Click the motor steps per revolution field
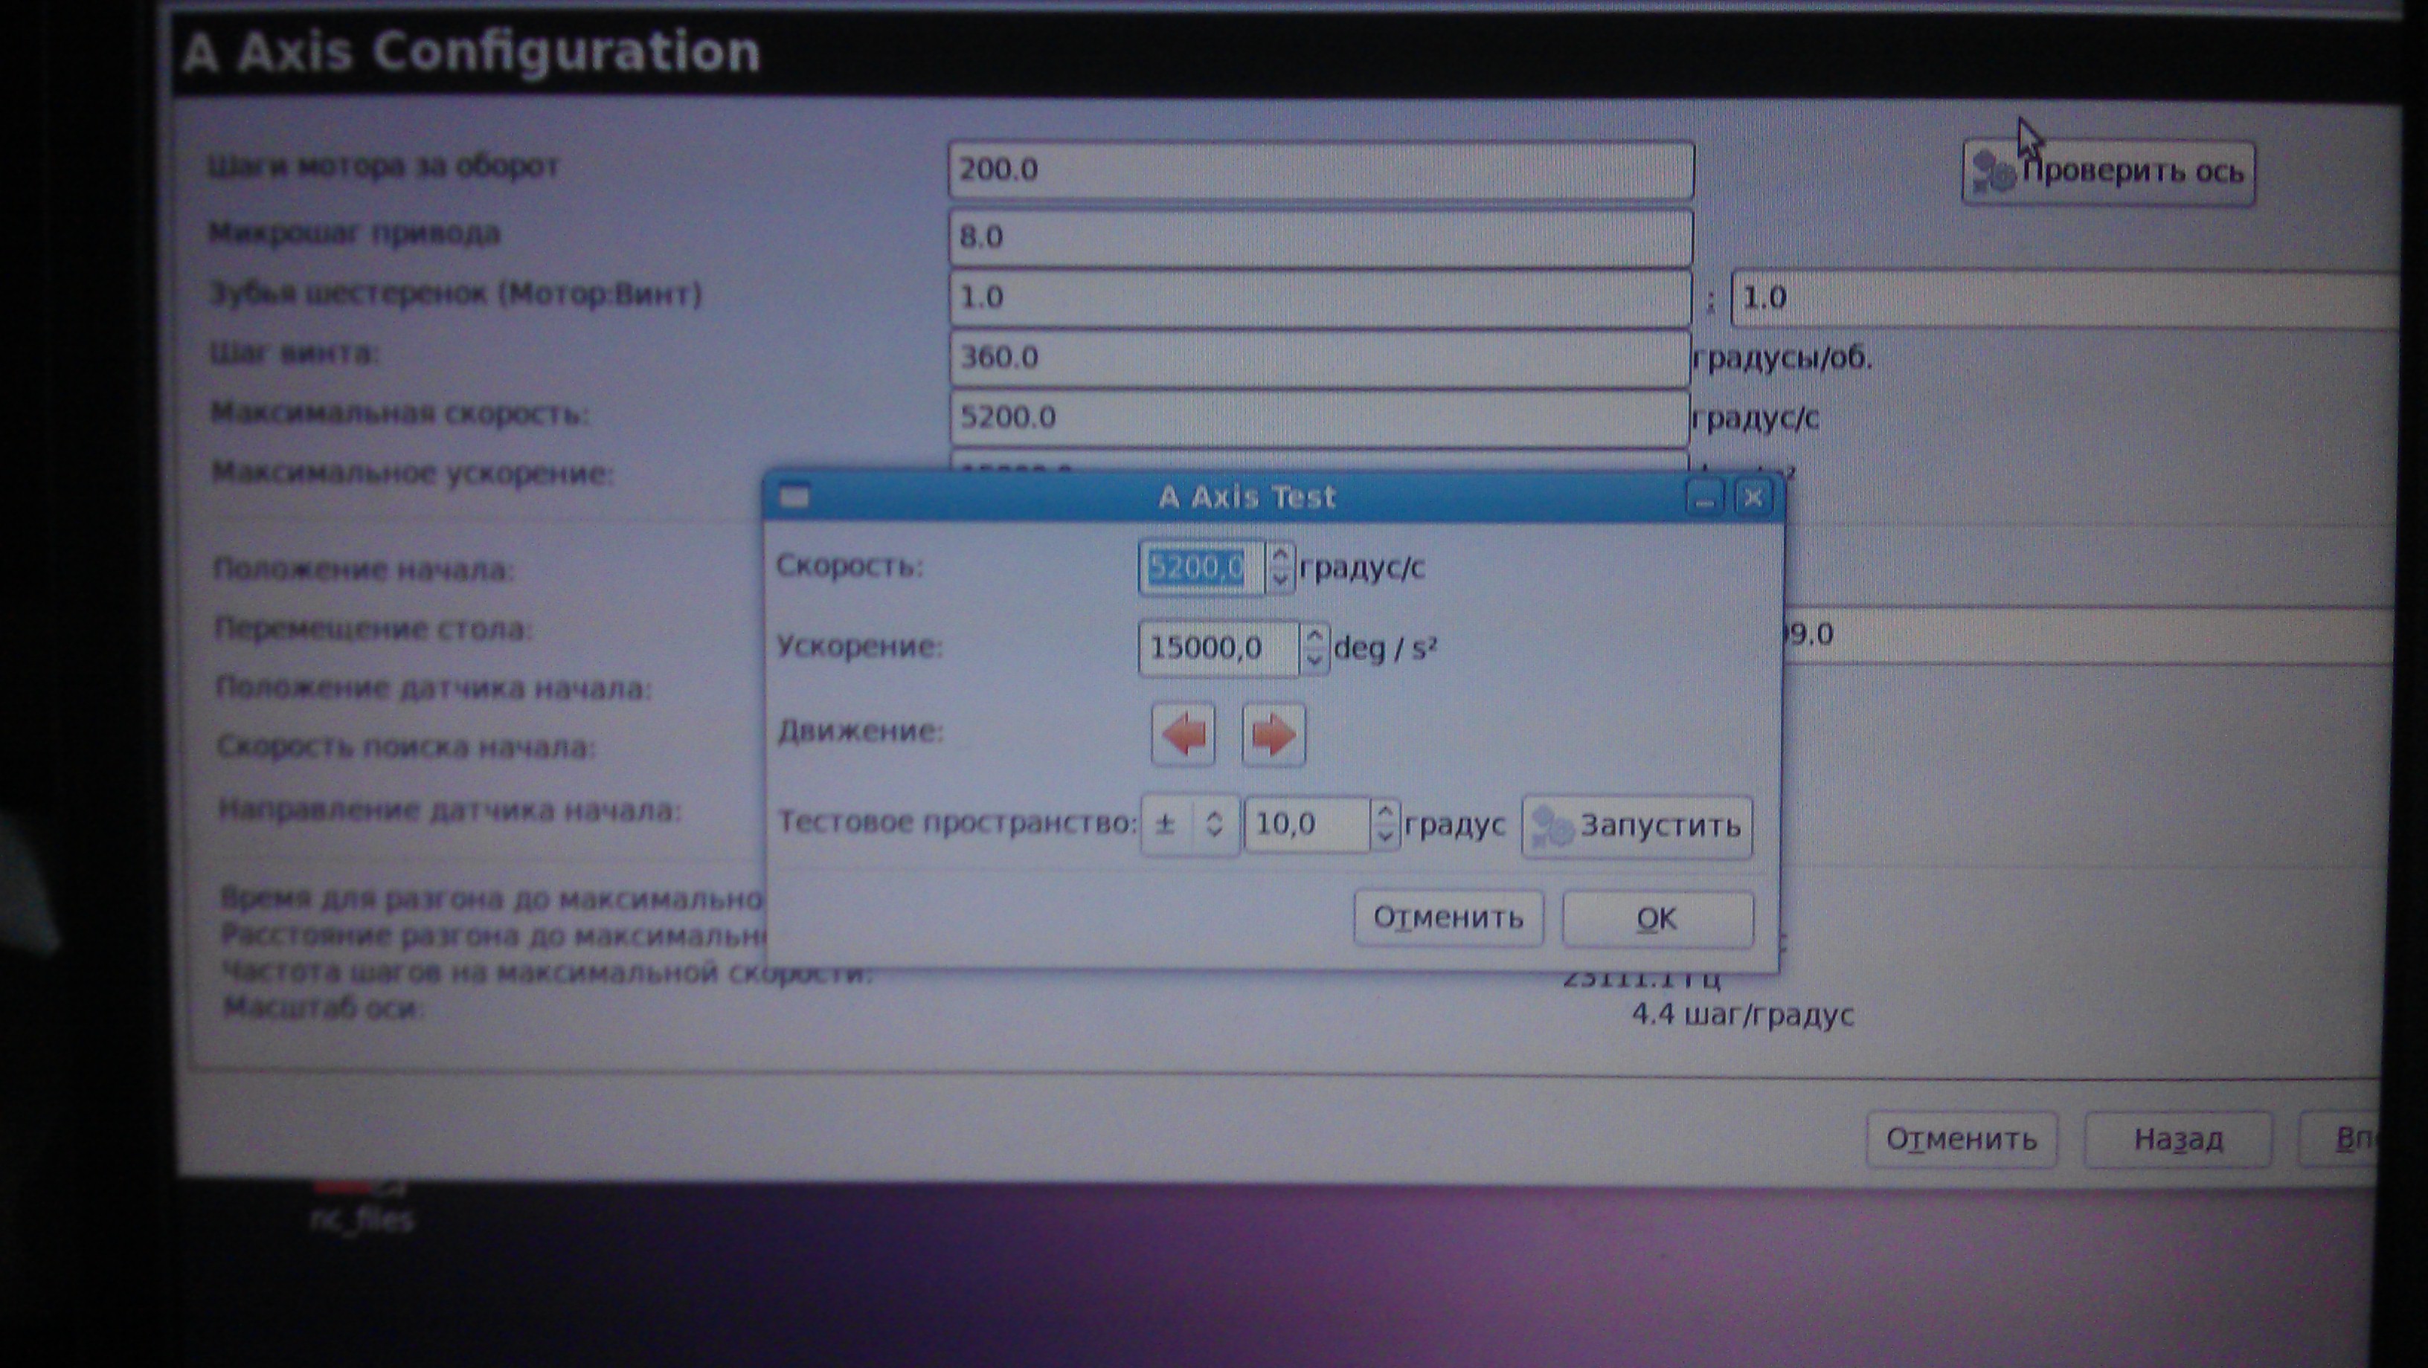Screen dimensions: 2428x1368 click(x=1320, y=170)
